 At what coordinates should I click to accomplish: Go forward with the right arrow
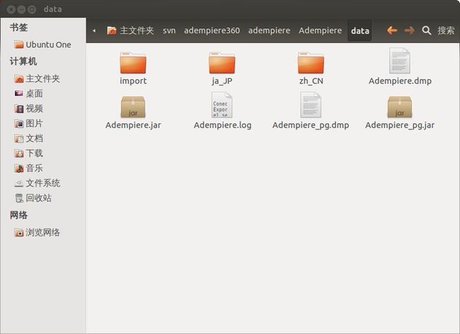click(409, 30)
